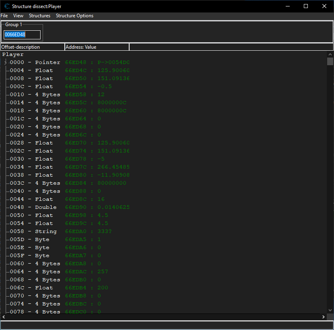Open the View menu
334x330 pixels.
pos(18,16)
